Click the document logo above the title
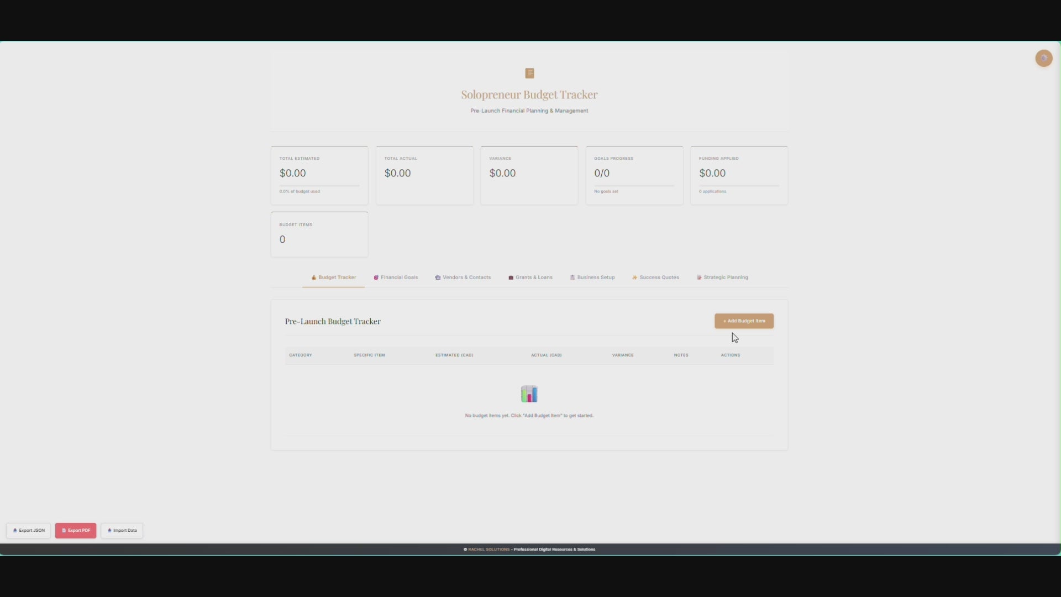 click(x=529, y=73)
